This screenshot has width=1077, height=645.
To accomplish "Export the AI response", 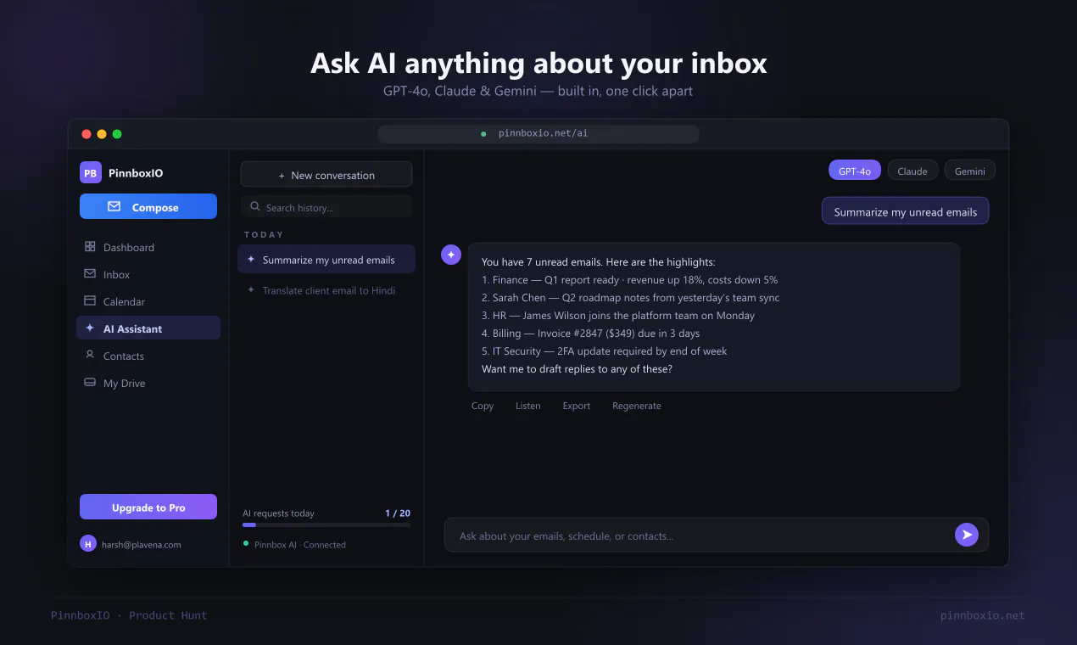I will pos(577,406).
